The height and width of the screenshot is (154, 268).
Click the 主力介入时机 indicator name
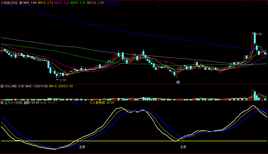pos(13,103)
